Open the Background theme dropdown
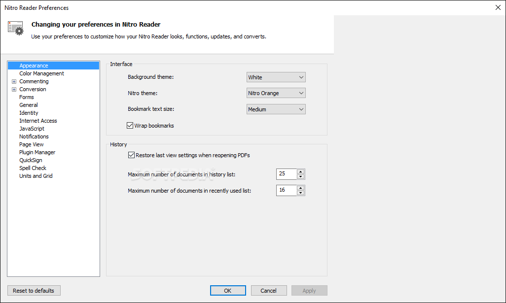This screenshot has width=506, height=303. point(276,77)
